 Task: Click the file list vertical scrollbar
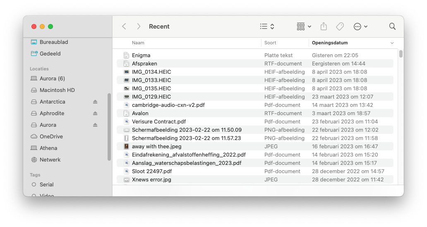coord(401,54)
